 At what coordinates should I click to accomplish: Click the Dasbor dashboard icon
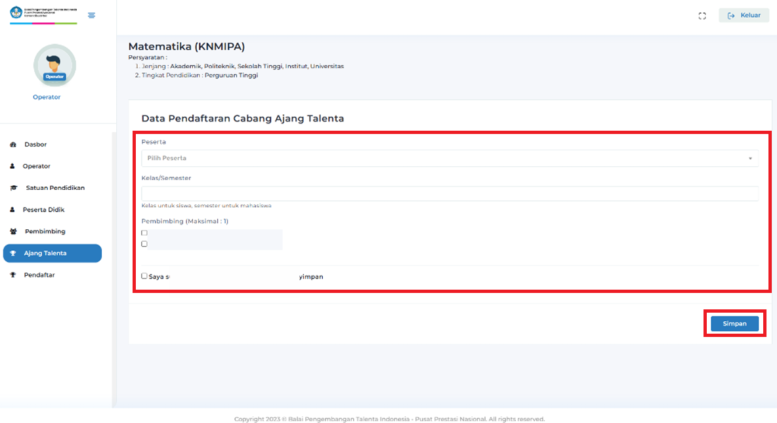pyautogui.click(x=13, y=145)
